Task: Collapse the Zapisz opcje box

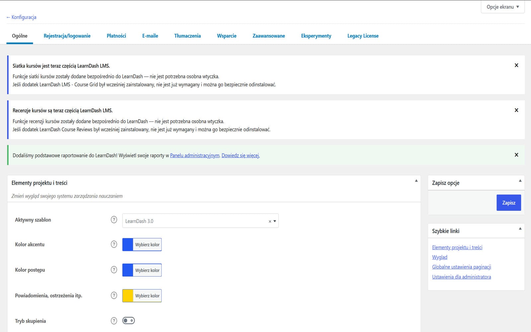Action: pos(520,181)
